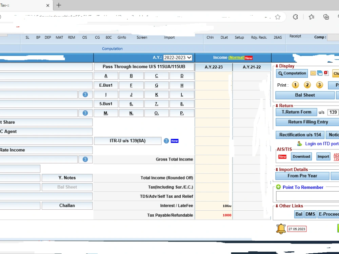Click the AIS/TIS Import button
This screenshot has width=339, height=254.
point(323,156)
